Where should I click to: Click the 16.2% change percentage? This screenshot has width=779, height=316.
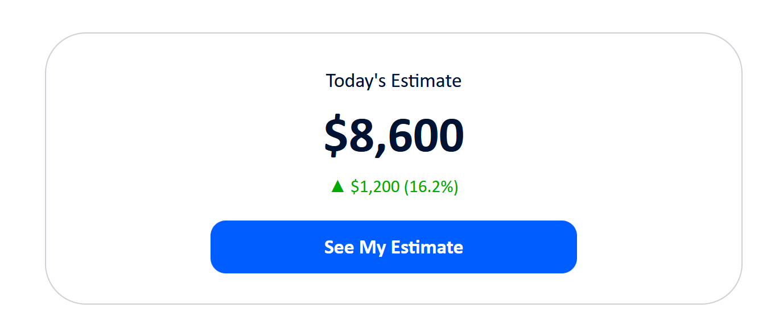[x=431, y=186]
